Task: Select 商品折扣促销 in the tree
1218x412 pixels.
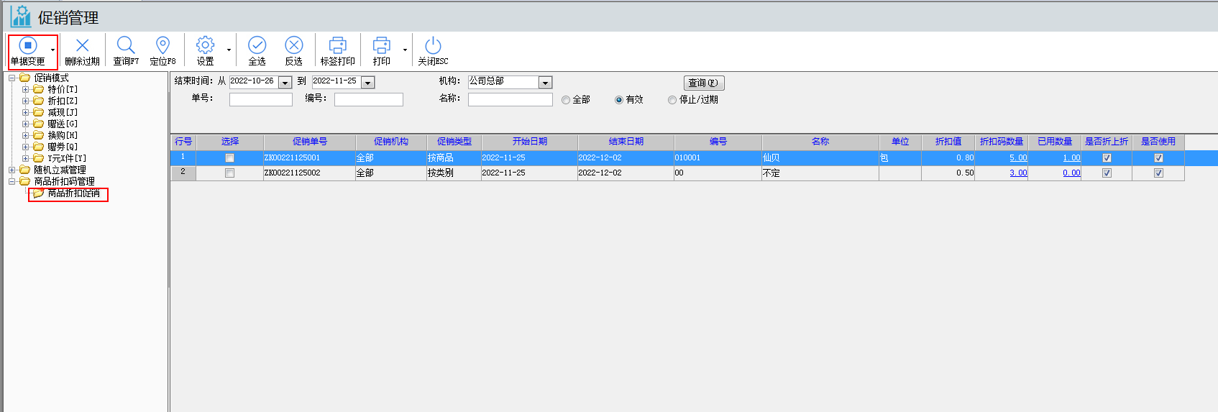Action: click(73, 193)
